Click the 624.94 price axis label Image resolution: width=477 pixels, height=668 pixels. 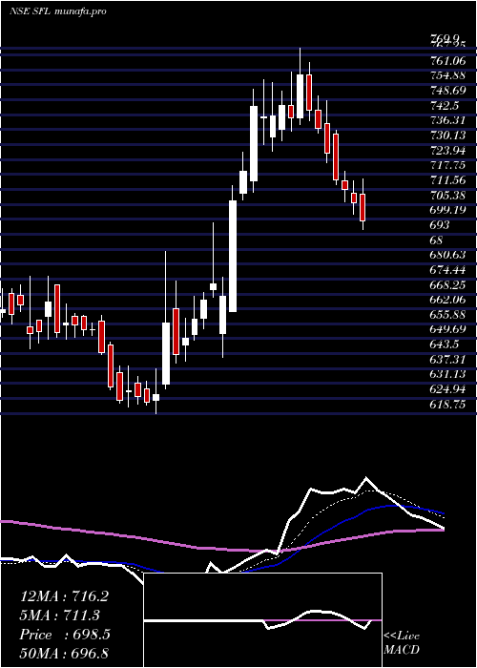tap(447, 389)
